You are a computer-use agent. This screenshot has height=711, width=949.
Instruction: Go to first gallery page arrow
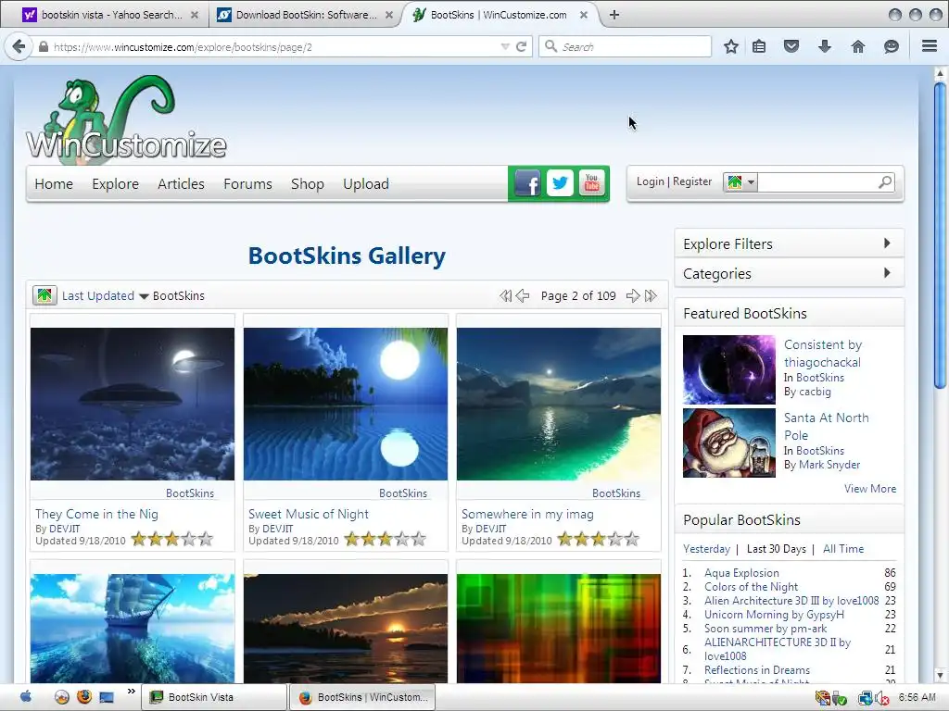[x=505, y=295]
